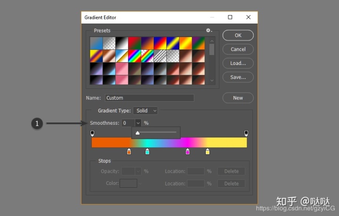The height and width of the screenshot is (216, 339).
Task: Click the presets scrollbar thumb
Action: click(212, 49)
